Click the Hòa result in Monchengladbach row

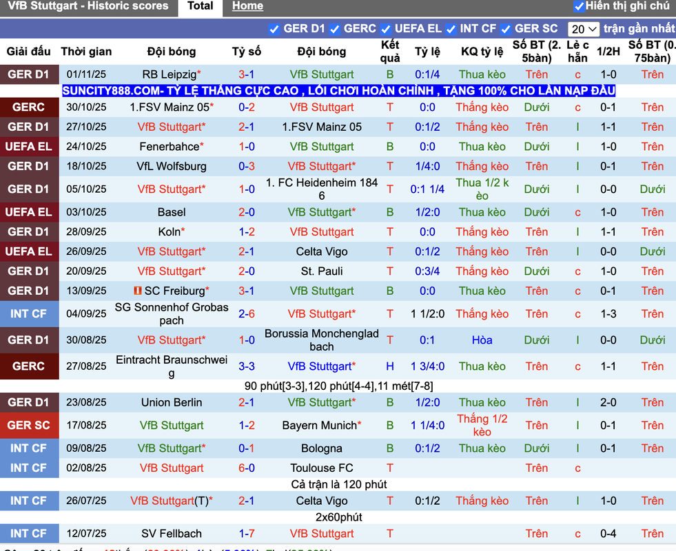[482, 340]
